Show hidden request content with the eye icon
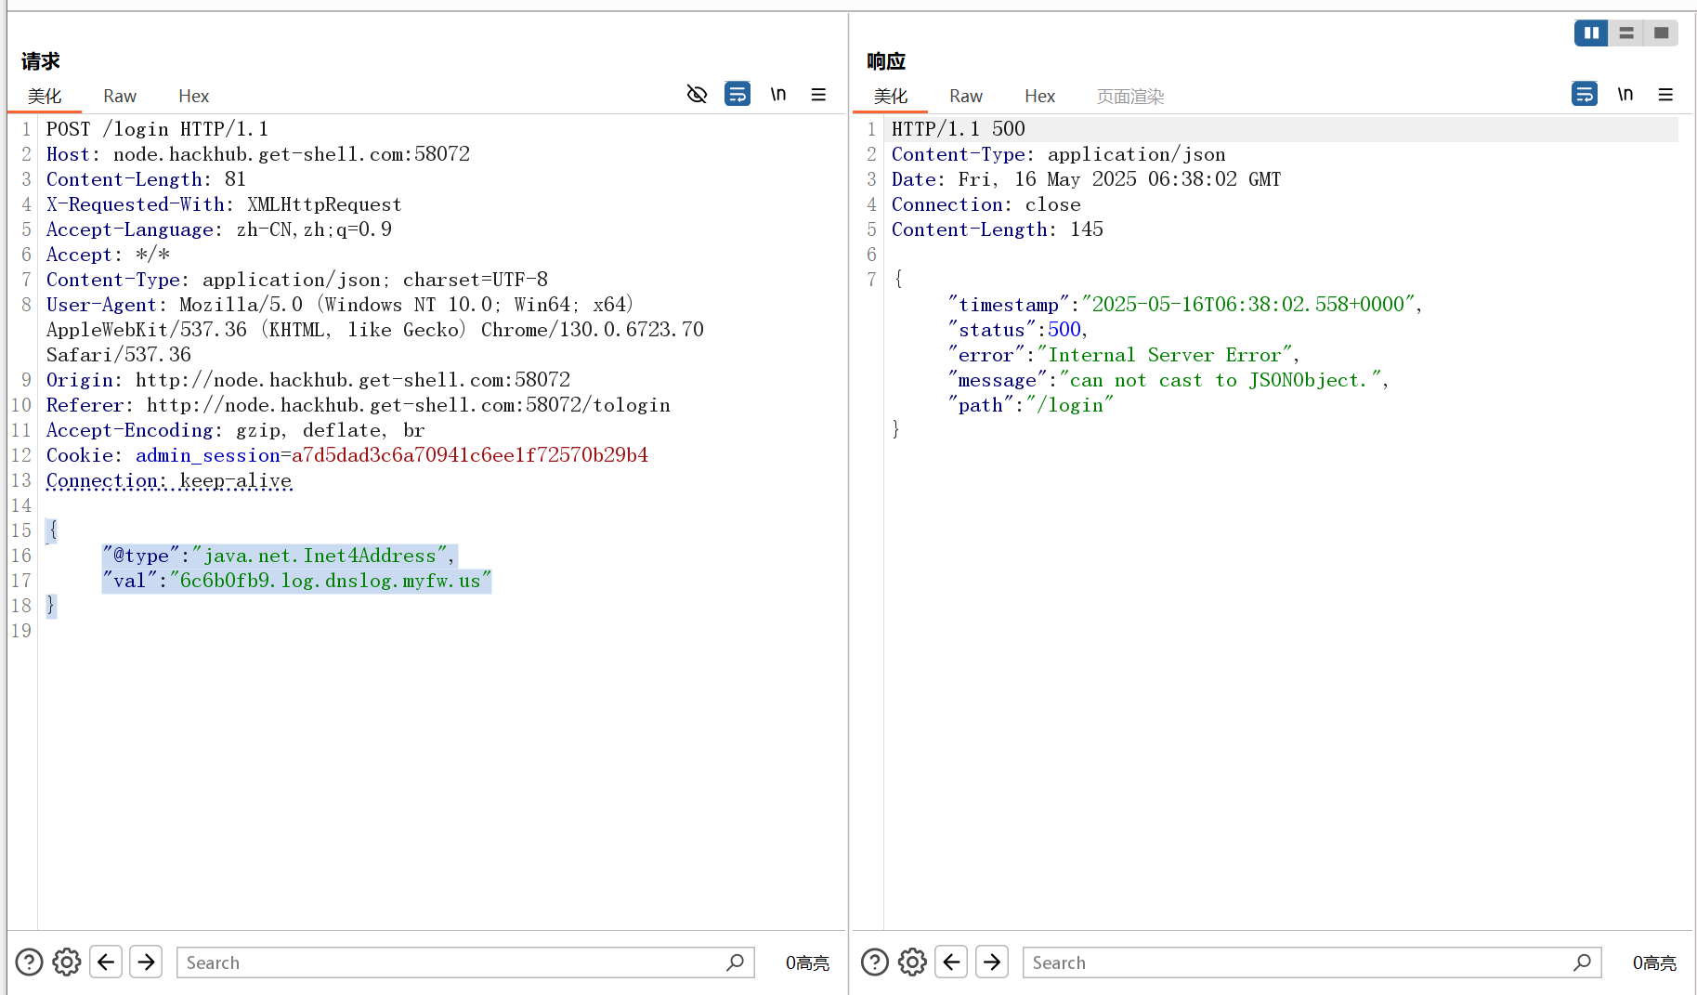The width and height of the screenshot is (1697, 995). point(697,94)
